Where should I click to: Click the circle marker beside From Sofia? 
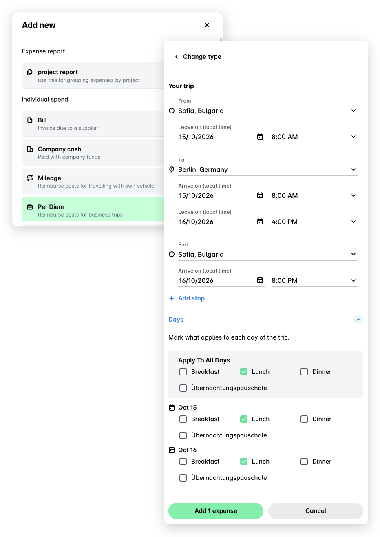coord(172,111)
